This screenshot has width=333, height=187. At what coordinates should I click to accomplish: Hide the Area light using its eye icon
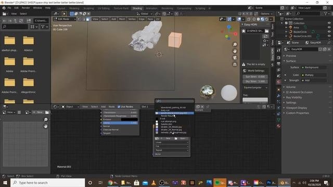(x=329, y=28)
